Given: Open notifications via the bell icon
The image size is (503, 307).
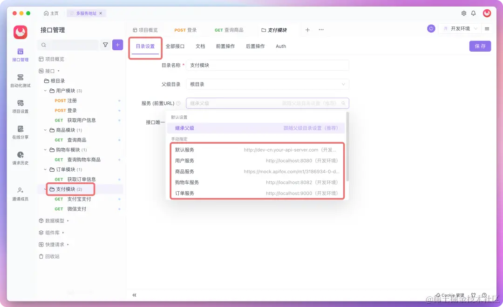Looking at the screenshot, I should 473,13.
